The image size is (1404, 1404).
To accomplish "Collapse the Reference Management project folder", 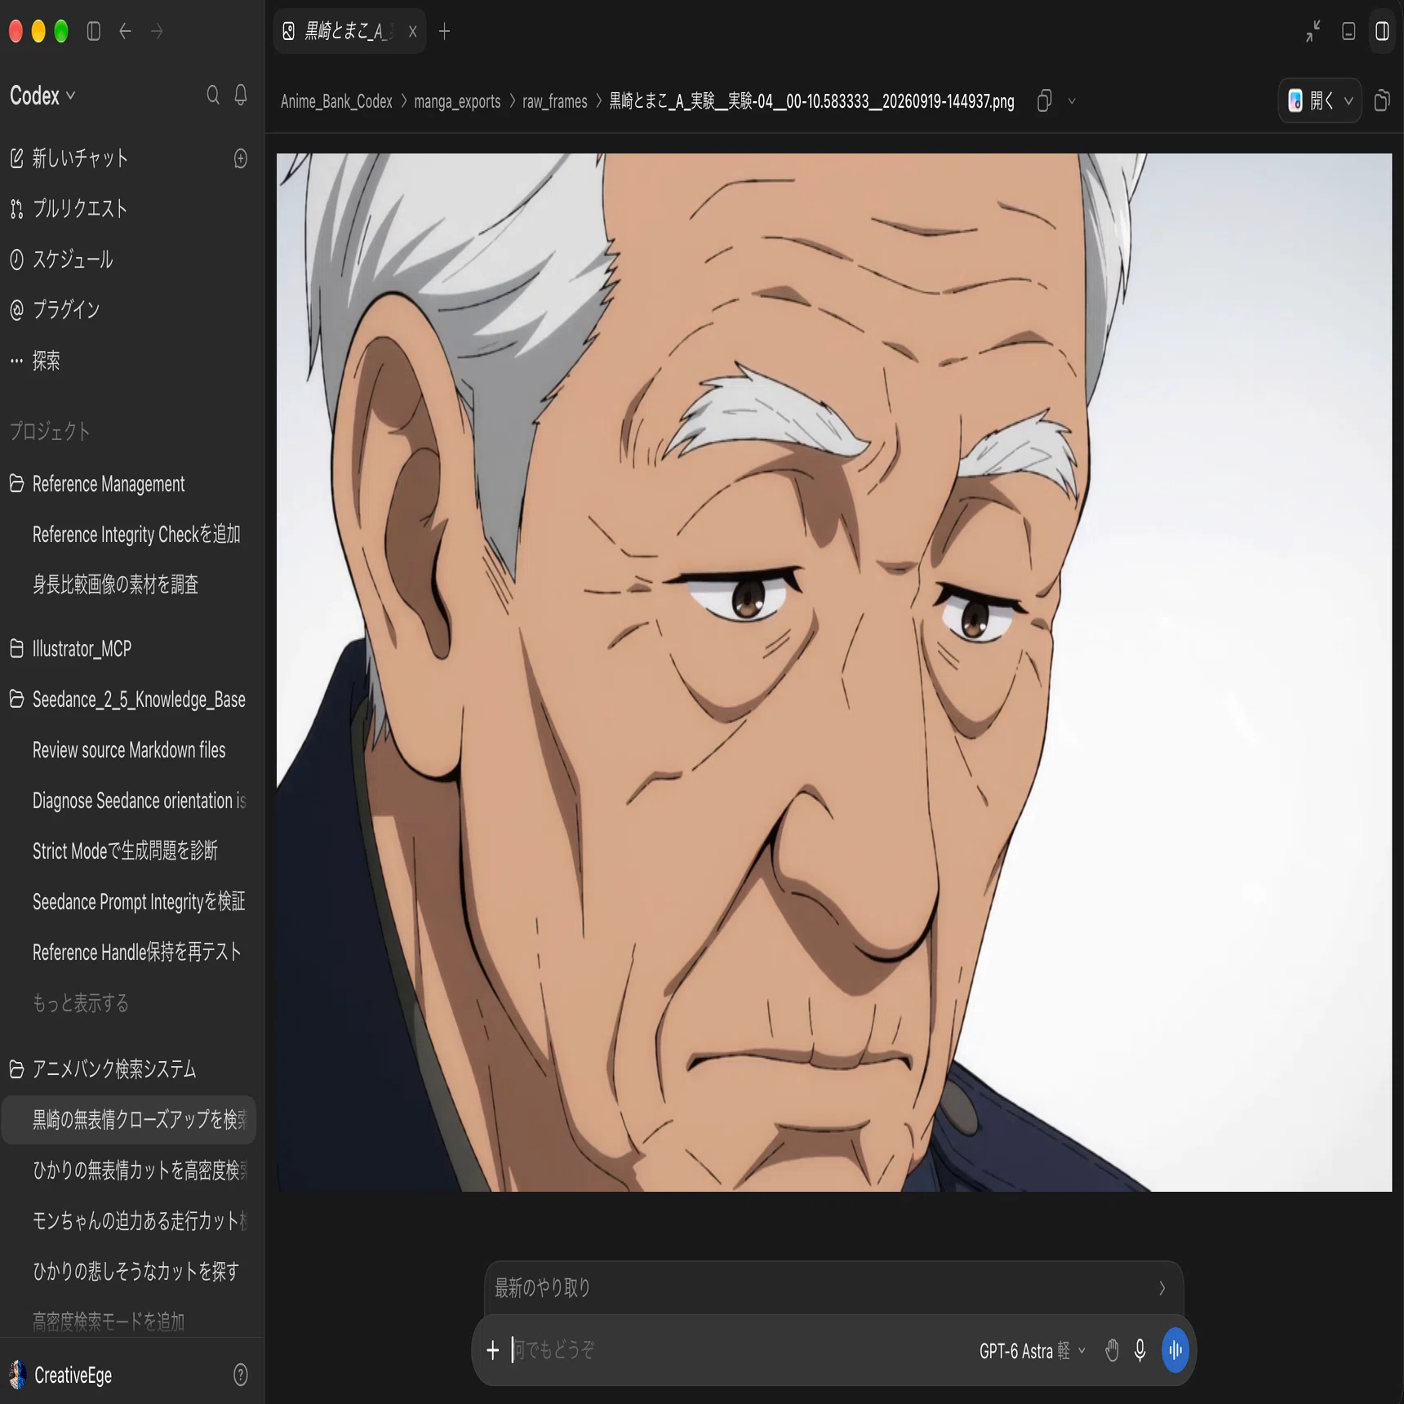I will click(16, 483).
